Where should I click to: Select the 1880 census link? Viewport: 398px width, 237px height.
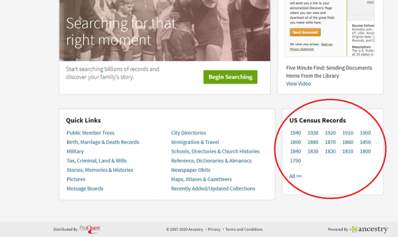[x=313, y=142]
